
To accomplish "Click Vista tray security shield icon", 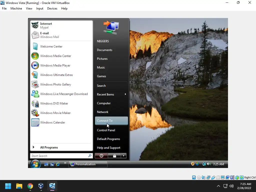I will (x=193, y=164).
